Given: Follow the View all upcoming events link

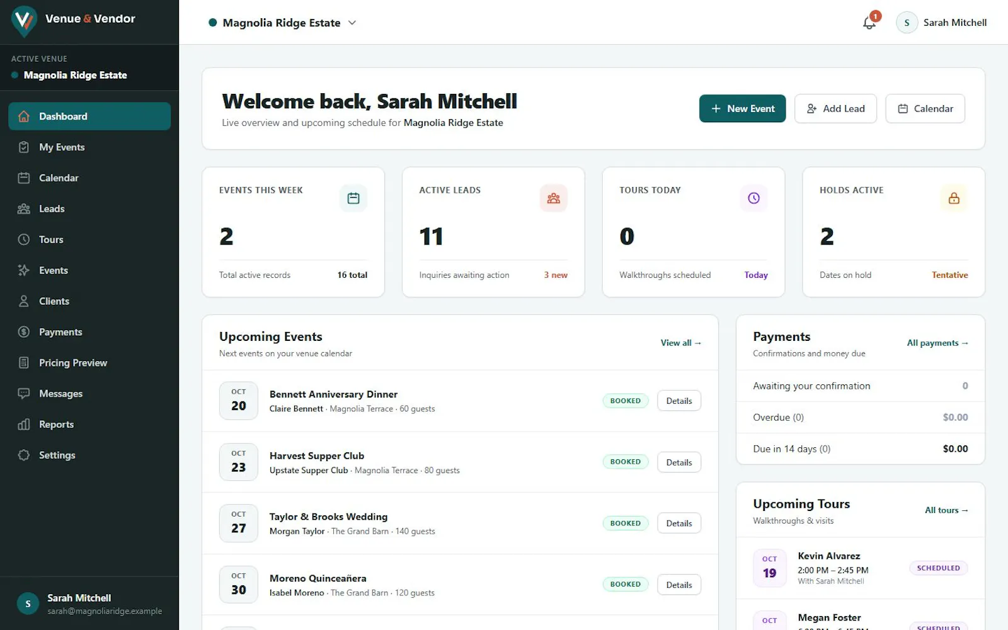Looking at the screenshot, I should 680,343.
